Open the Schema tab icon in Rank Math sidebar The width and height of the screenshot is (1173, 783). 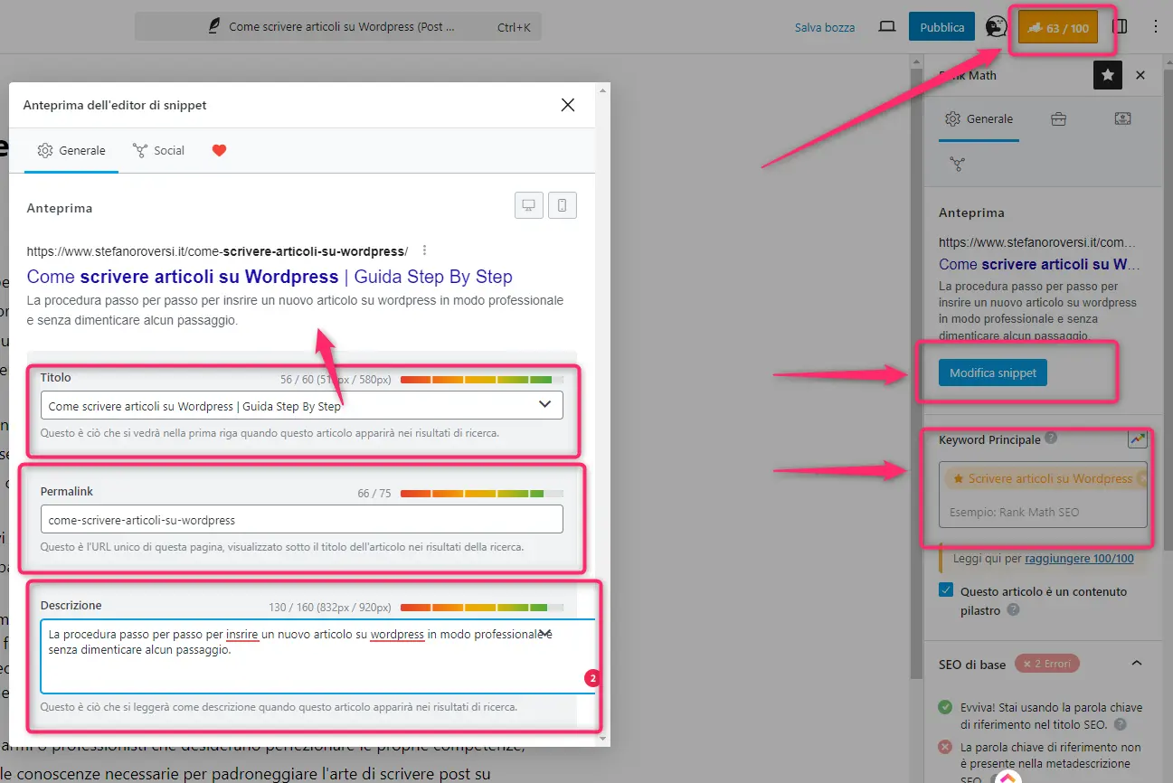pyautogui.click(x=1122, y=119)
